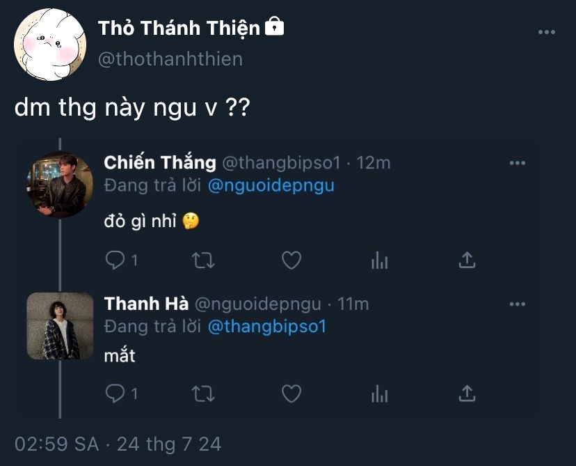Open Thỏ Thánh Thiện's profile avatar
The height and width of the screenshot is (466, 576).
[50, 45]
